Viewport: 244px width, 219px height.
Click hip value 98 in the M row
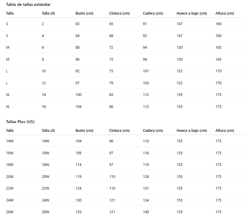(145, 59)
